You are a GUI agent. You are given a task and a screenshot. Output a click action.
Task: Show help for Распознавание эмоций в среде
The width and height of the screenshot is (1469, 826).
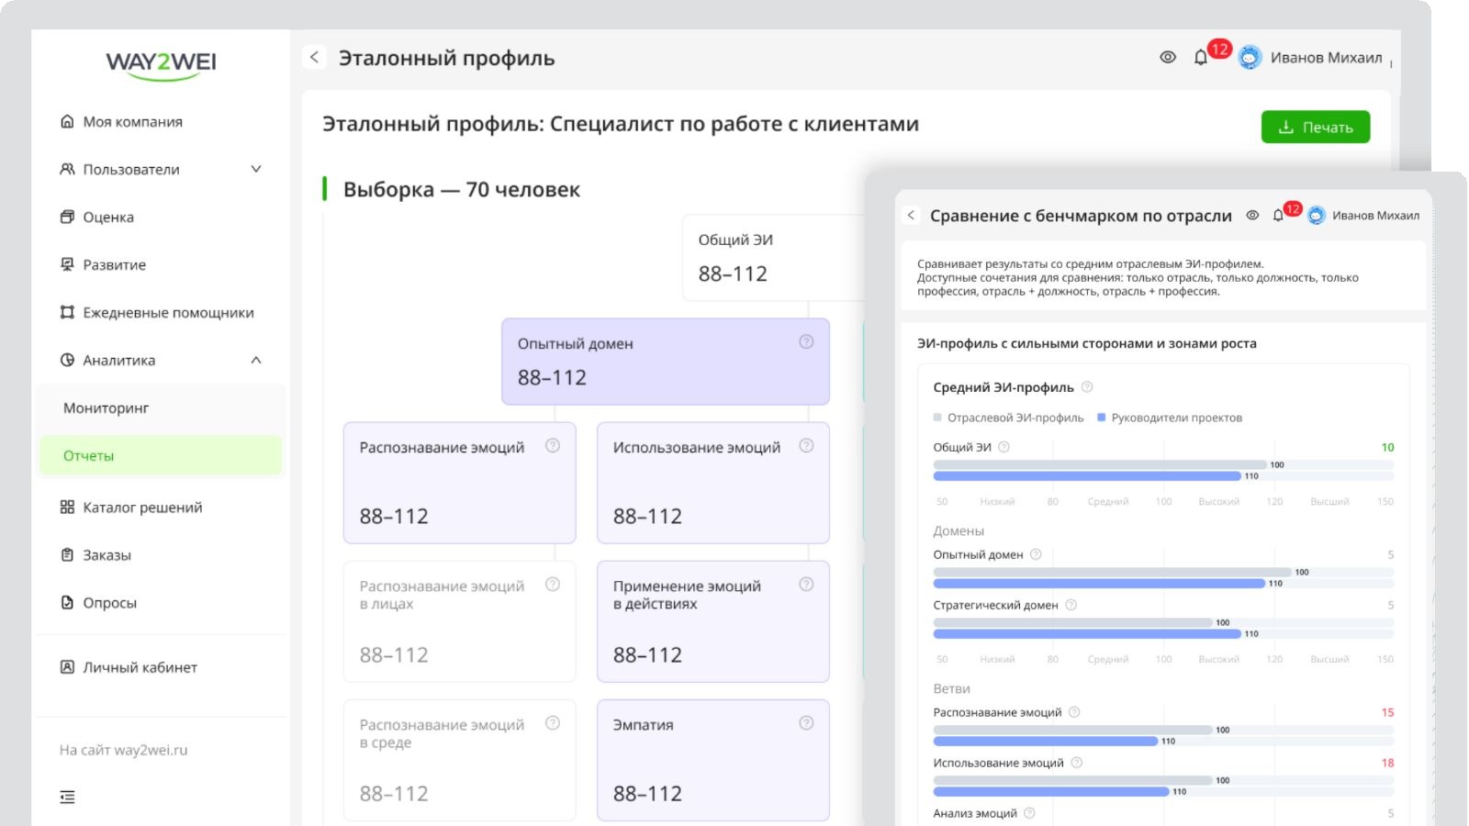pos(553,722)
